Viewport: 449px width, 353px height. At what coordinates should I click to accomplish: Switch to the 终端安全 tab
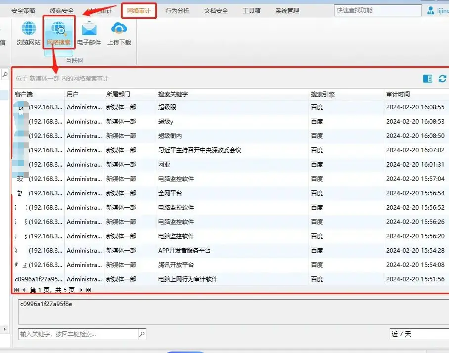(62, 11)
